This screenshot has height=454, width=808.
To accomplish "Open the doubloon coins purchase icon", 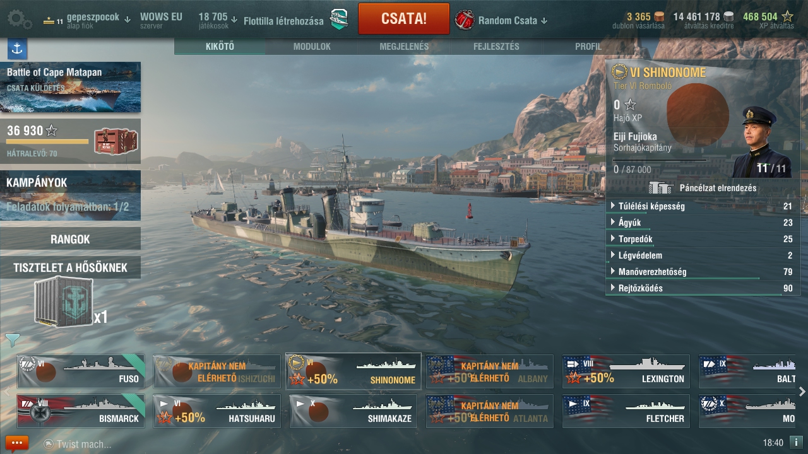I will tap(660, 17).
